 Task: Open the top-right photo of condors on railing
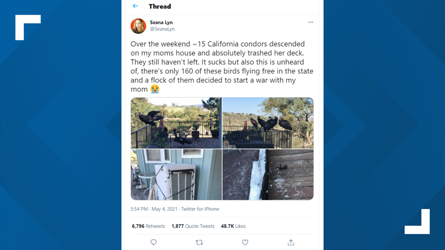(x=268, y=123)
